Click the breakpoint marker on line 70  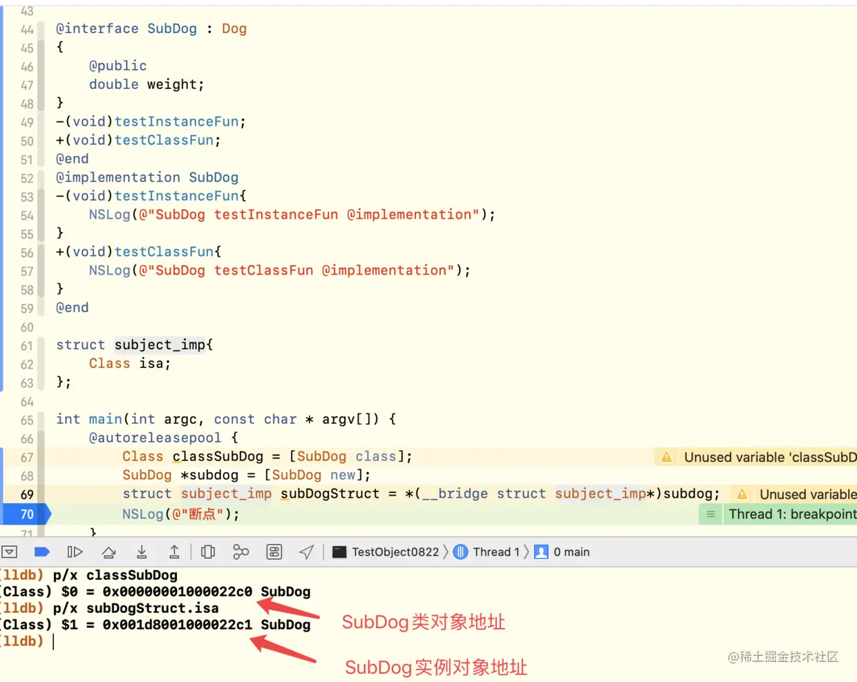(x=26, y=514)
